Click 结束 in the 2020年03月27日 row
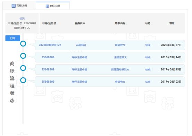 [x=148, y=45]
